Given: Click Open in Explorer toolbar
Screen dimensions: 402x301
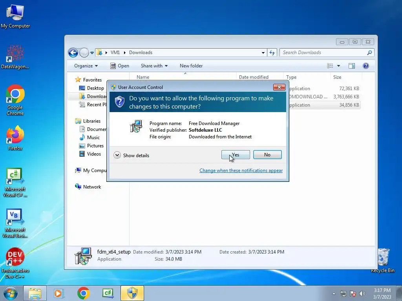Looking at the screenshot, I should (120, 66).
